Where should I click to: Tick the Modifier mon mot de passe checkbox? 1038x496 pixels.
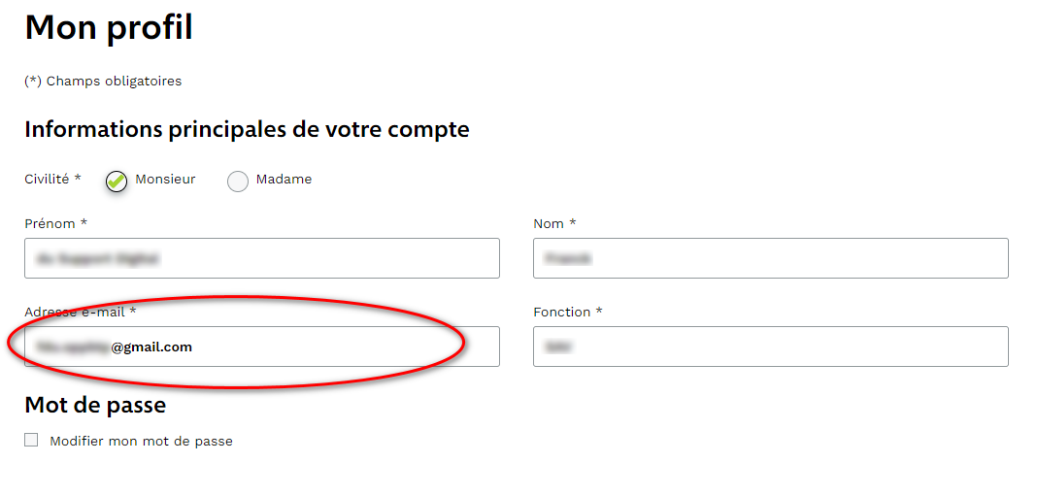tap(31, 440)
